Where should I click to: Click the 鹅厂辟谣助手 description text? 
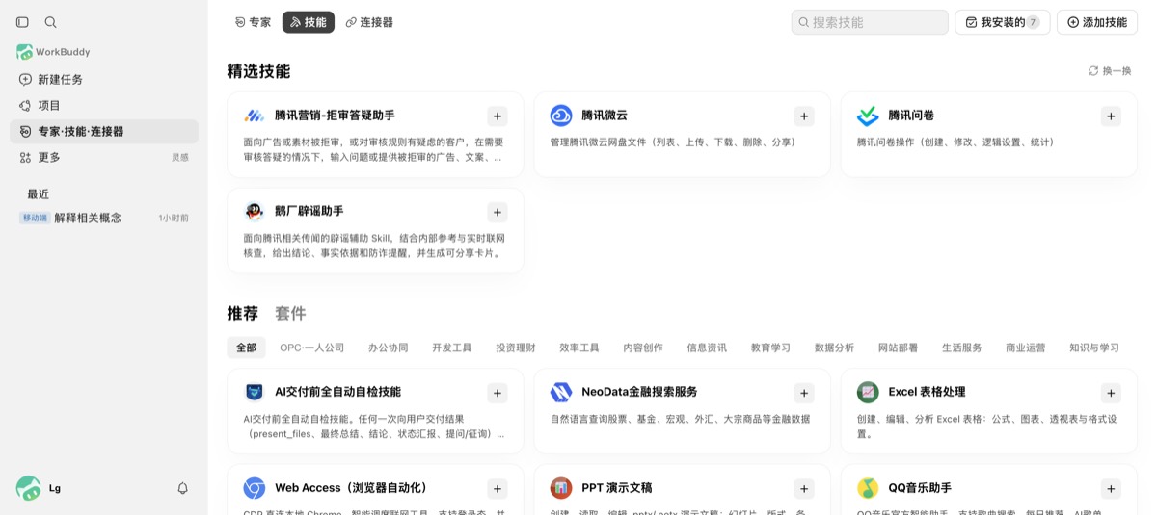tap(374, 245)
